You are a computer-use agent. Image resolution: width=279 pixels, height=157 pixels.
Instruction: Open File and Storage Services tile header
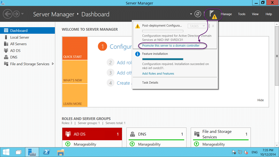(221, 134)
